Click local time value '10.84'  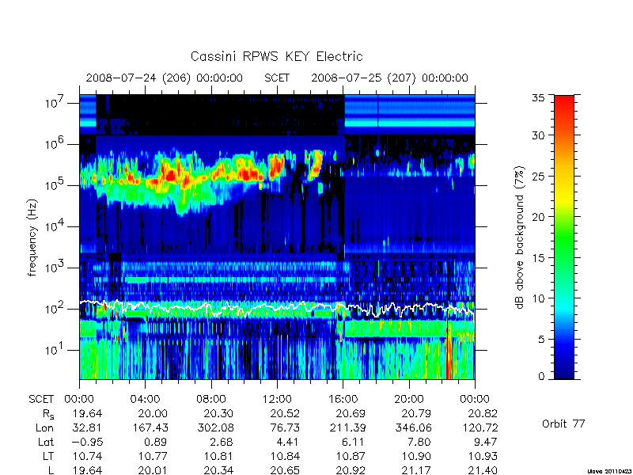pyautogui.click(x=284, y=456)
